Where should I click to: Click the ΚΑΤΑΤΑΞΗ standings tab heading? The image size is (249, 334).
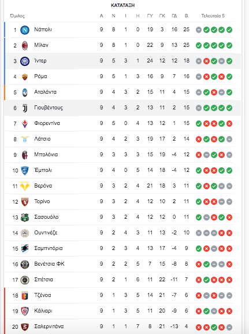tap(122, 5)
